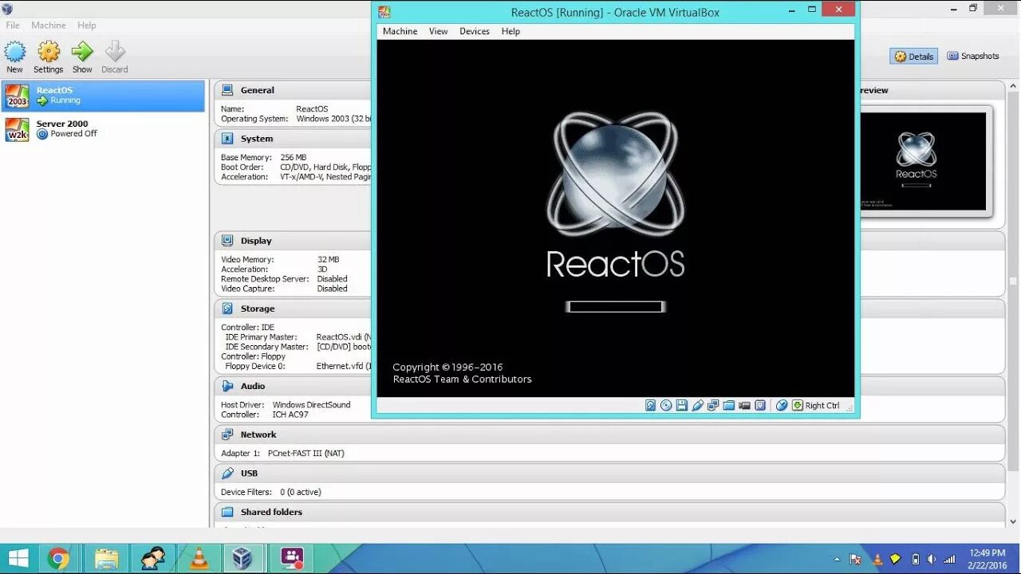Select the ReactOS machine in the list

(x=103, y=96)
